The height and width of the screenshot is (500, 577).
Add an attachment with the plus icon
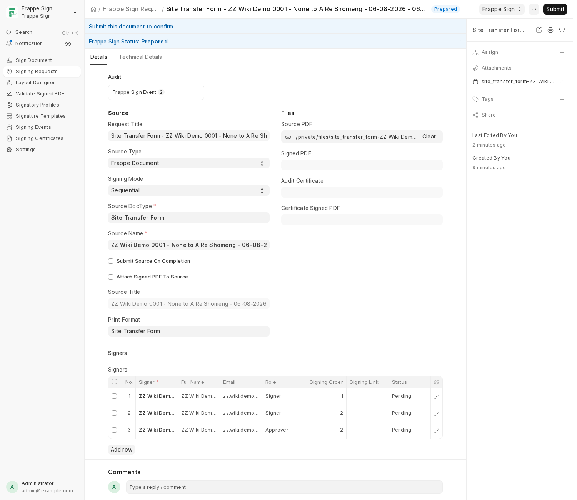[562, 68]
